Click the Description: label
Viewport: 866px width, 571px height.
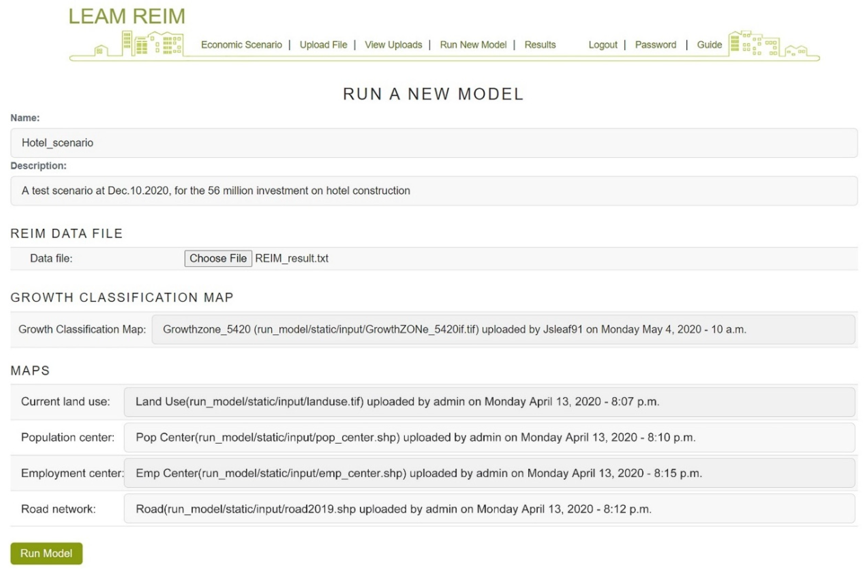pos(39,166)
